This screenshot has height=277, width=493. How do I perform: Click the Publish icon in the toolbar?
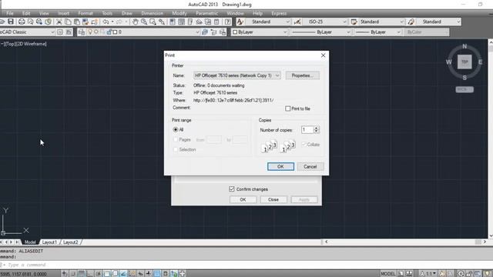(39, 22)
